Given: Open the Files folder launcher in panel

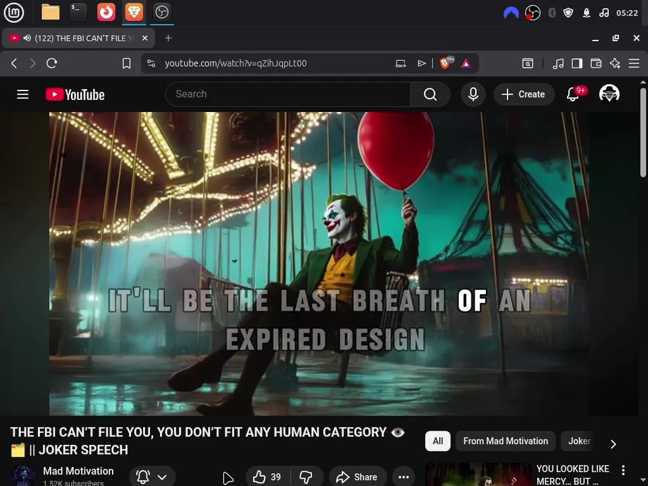Looking at the screenshot, I should pos(51,12).
